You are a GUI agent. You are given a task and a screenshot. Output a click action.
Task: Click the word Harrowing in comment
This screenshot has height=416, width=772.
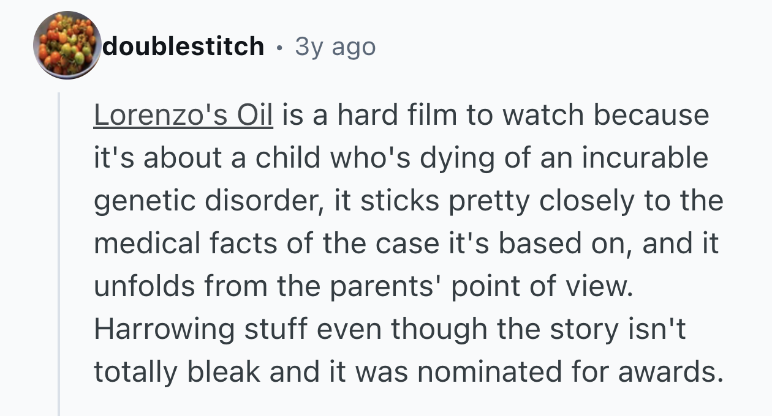point(164,330)
